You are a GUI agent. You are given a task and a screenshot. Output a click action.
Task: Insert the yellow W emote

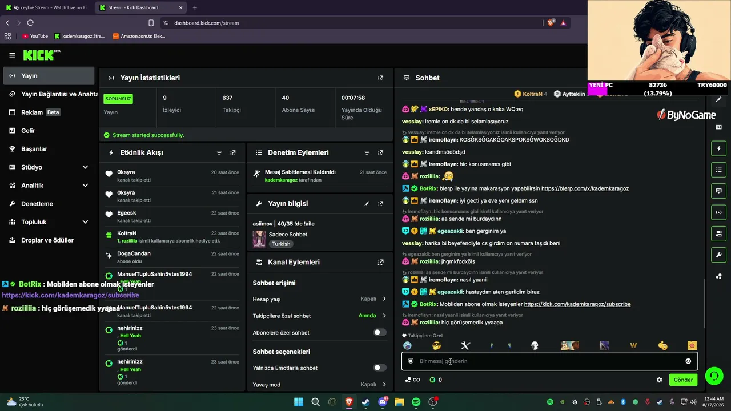click(633, 345)
